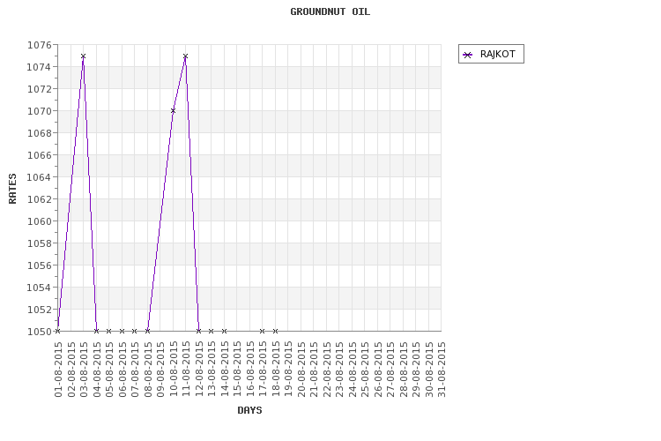661x441 pixels.
Task: Click the 20-08-2015 x-axis date label
Action: pos(301,370)
